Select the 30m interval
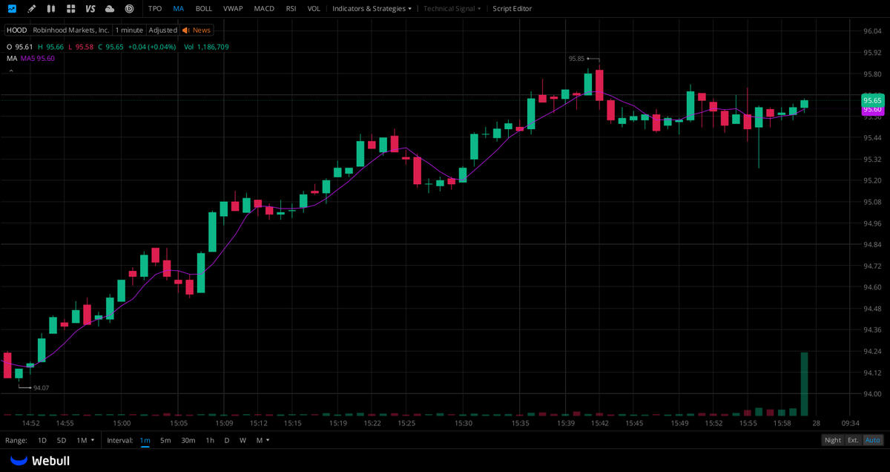This screenshot has height=472, width=890. (x=188, y=440)
